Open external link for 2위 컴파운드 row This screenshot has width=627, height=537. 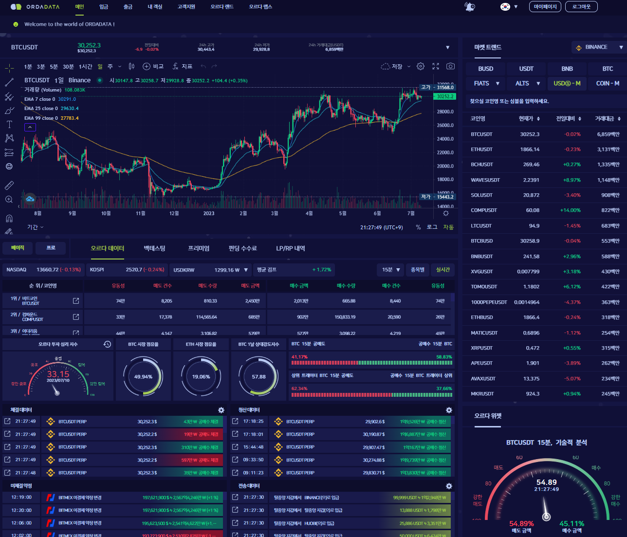[x=76, y=317]
